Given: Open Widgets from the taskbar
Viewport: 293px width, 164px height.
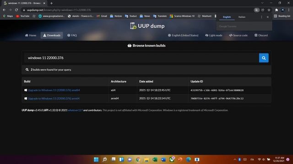Looking at the screenshot, I should pos(121,159).
